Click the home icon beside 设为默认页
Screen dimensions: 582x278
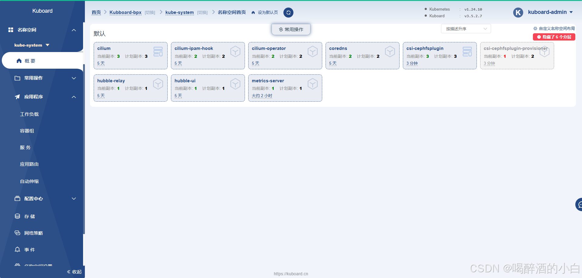point(253,12)
